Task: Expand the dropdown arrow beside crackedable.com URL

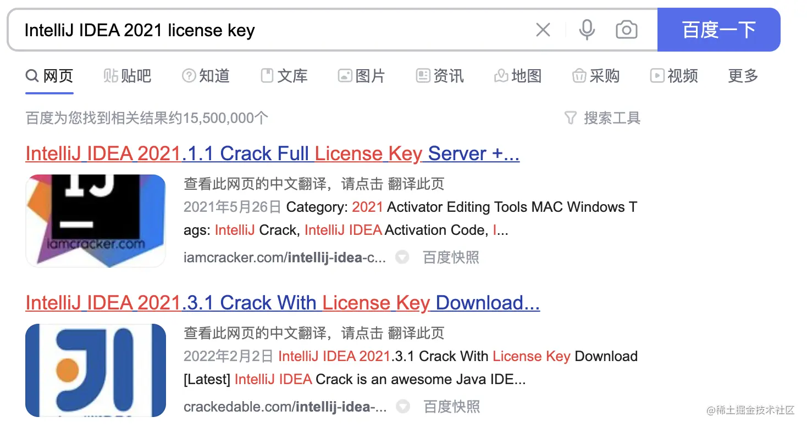Action: pyautogui.click(x=403, y=406)
